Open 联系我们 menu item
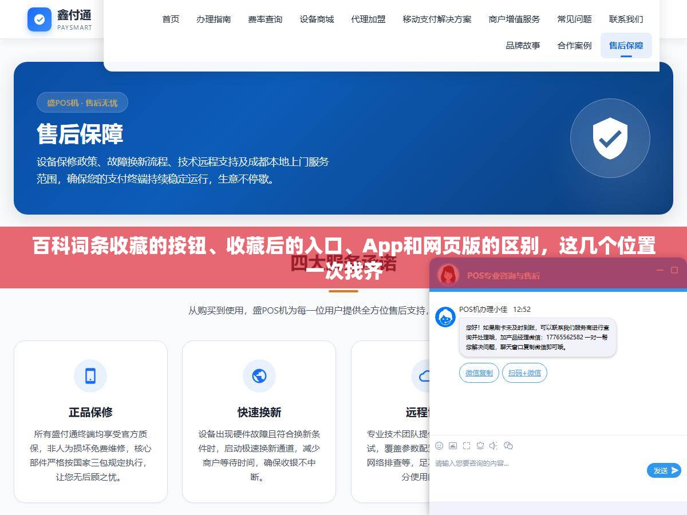This screenshot has width=687, height=515. point(626,19)
